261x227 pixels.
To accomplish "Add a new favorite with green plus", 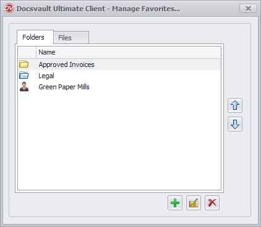I will (x=175, y=203).
